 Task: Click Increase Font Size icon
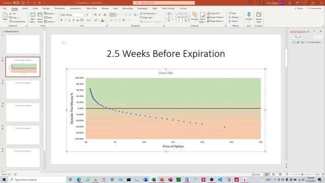95,15
